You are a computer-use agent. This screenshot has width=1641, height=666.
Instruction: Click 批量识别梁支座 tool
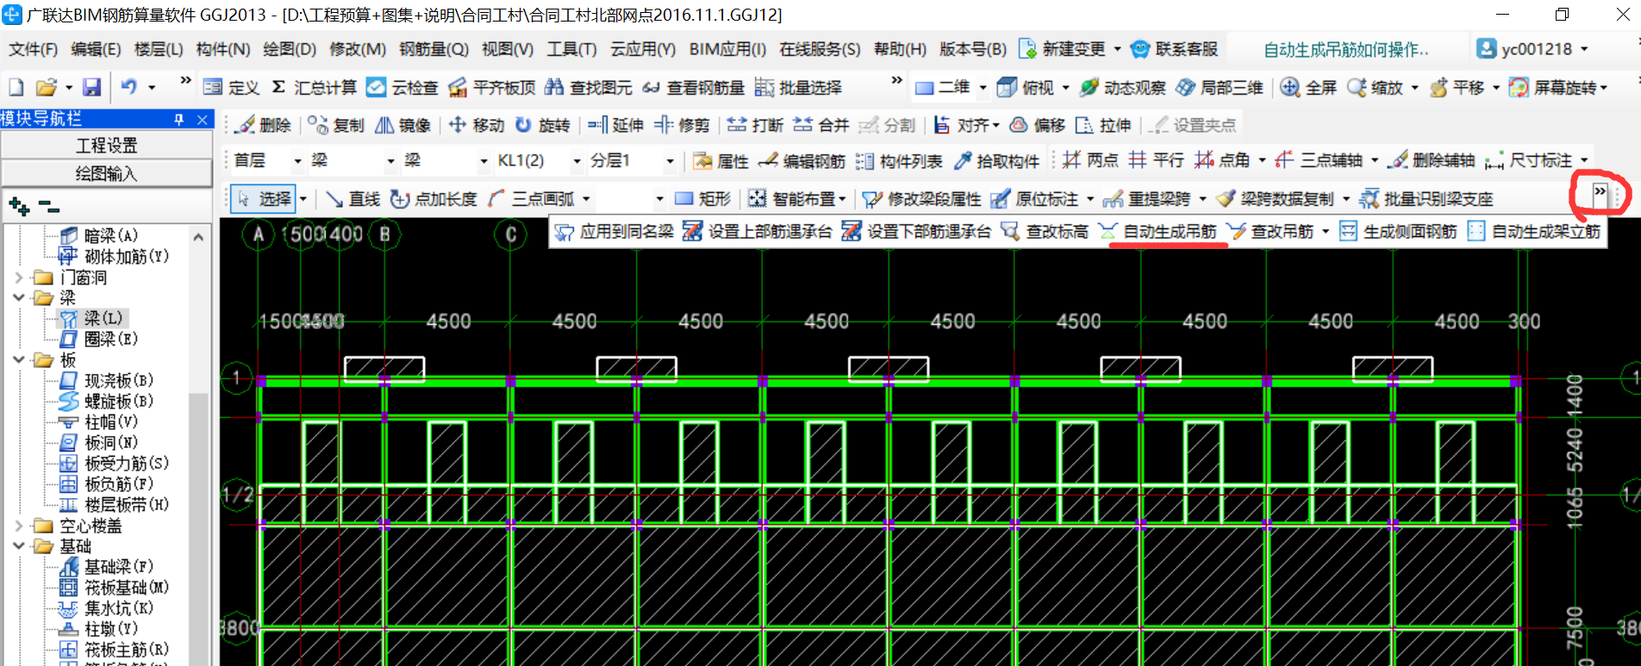(1426, 199)
